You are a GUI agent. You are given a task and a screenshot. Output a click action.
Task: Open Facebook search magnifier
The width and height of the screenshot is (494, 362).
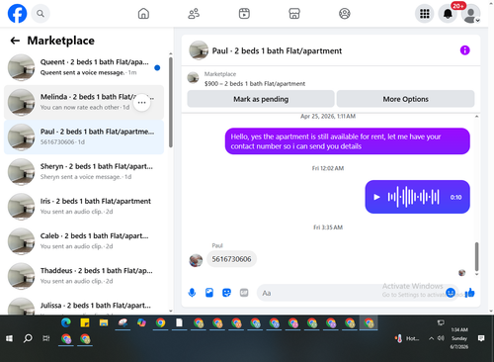point(41,14)
